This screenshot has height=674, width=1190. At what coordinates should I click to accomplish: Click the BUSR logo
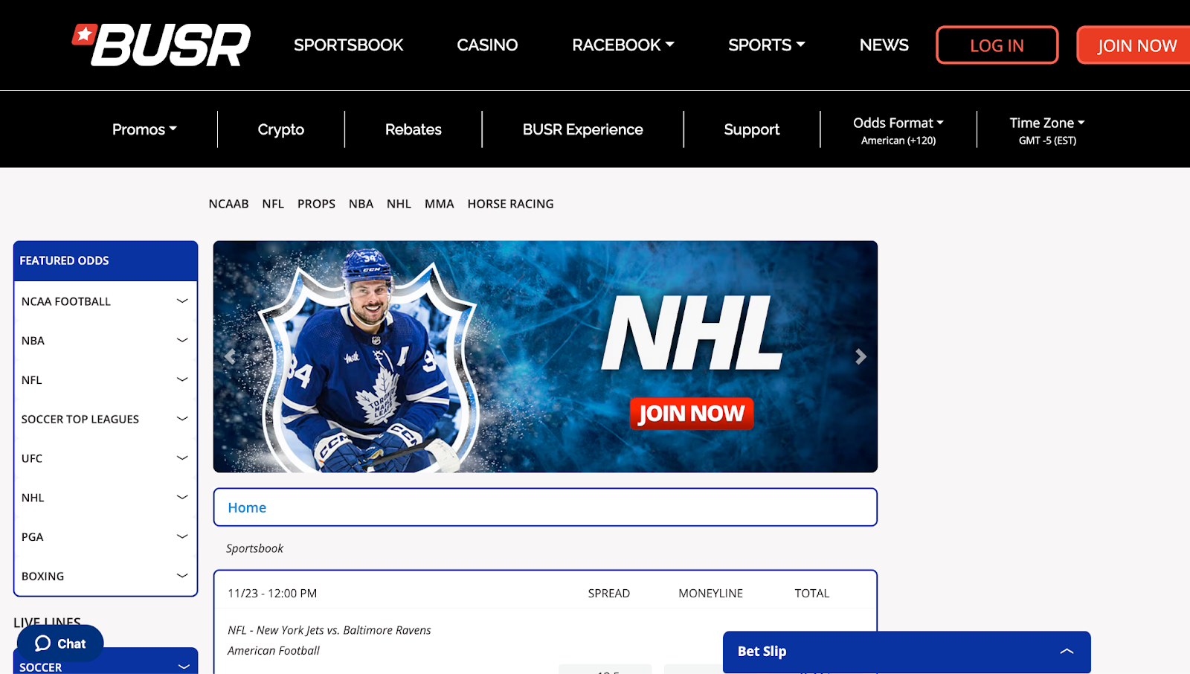[161, 45]
